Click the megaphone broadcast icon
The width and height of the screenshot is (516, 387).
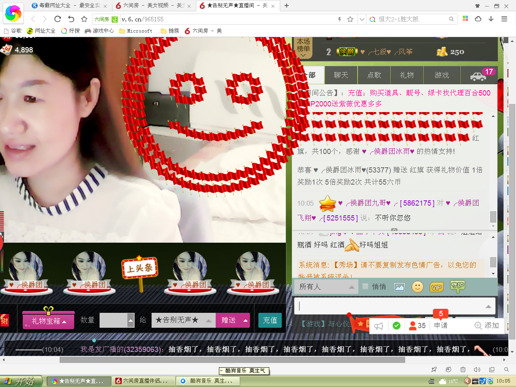379,326
